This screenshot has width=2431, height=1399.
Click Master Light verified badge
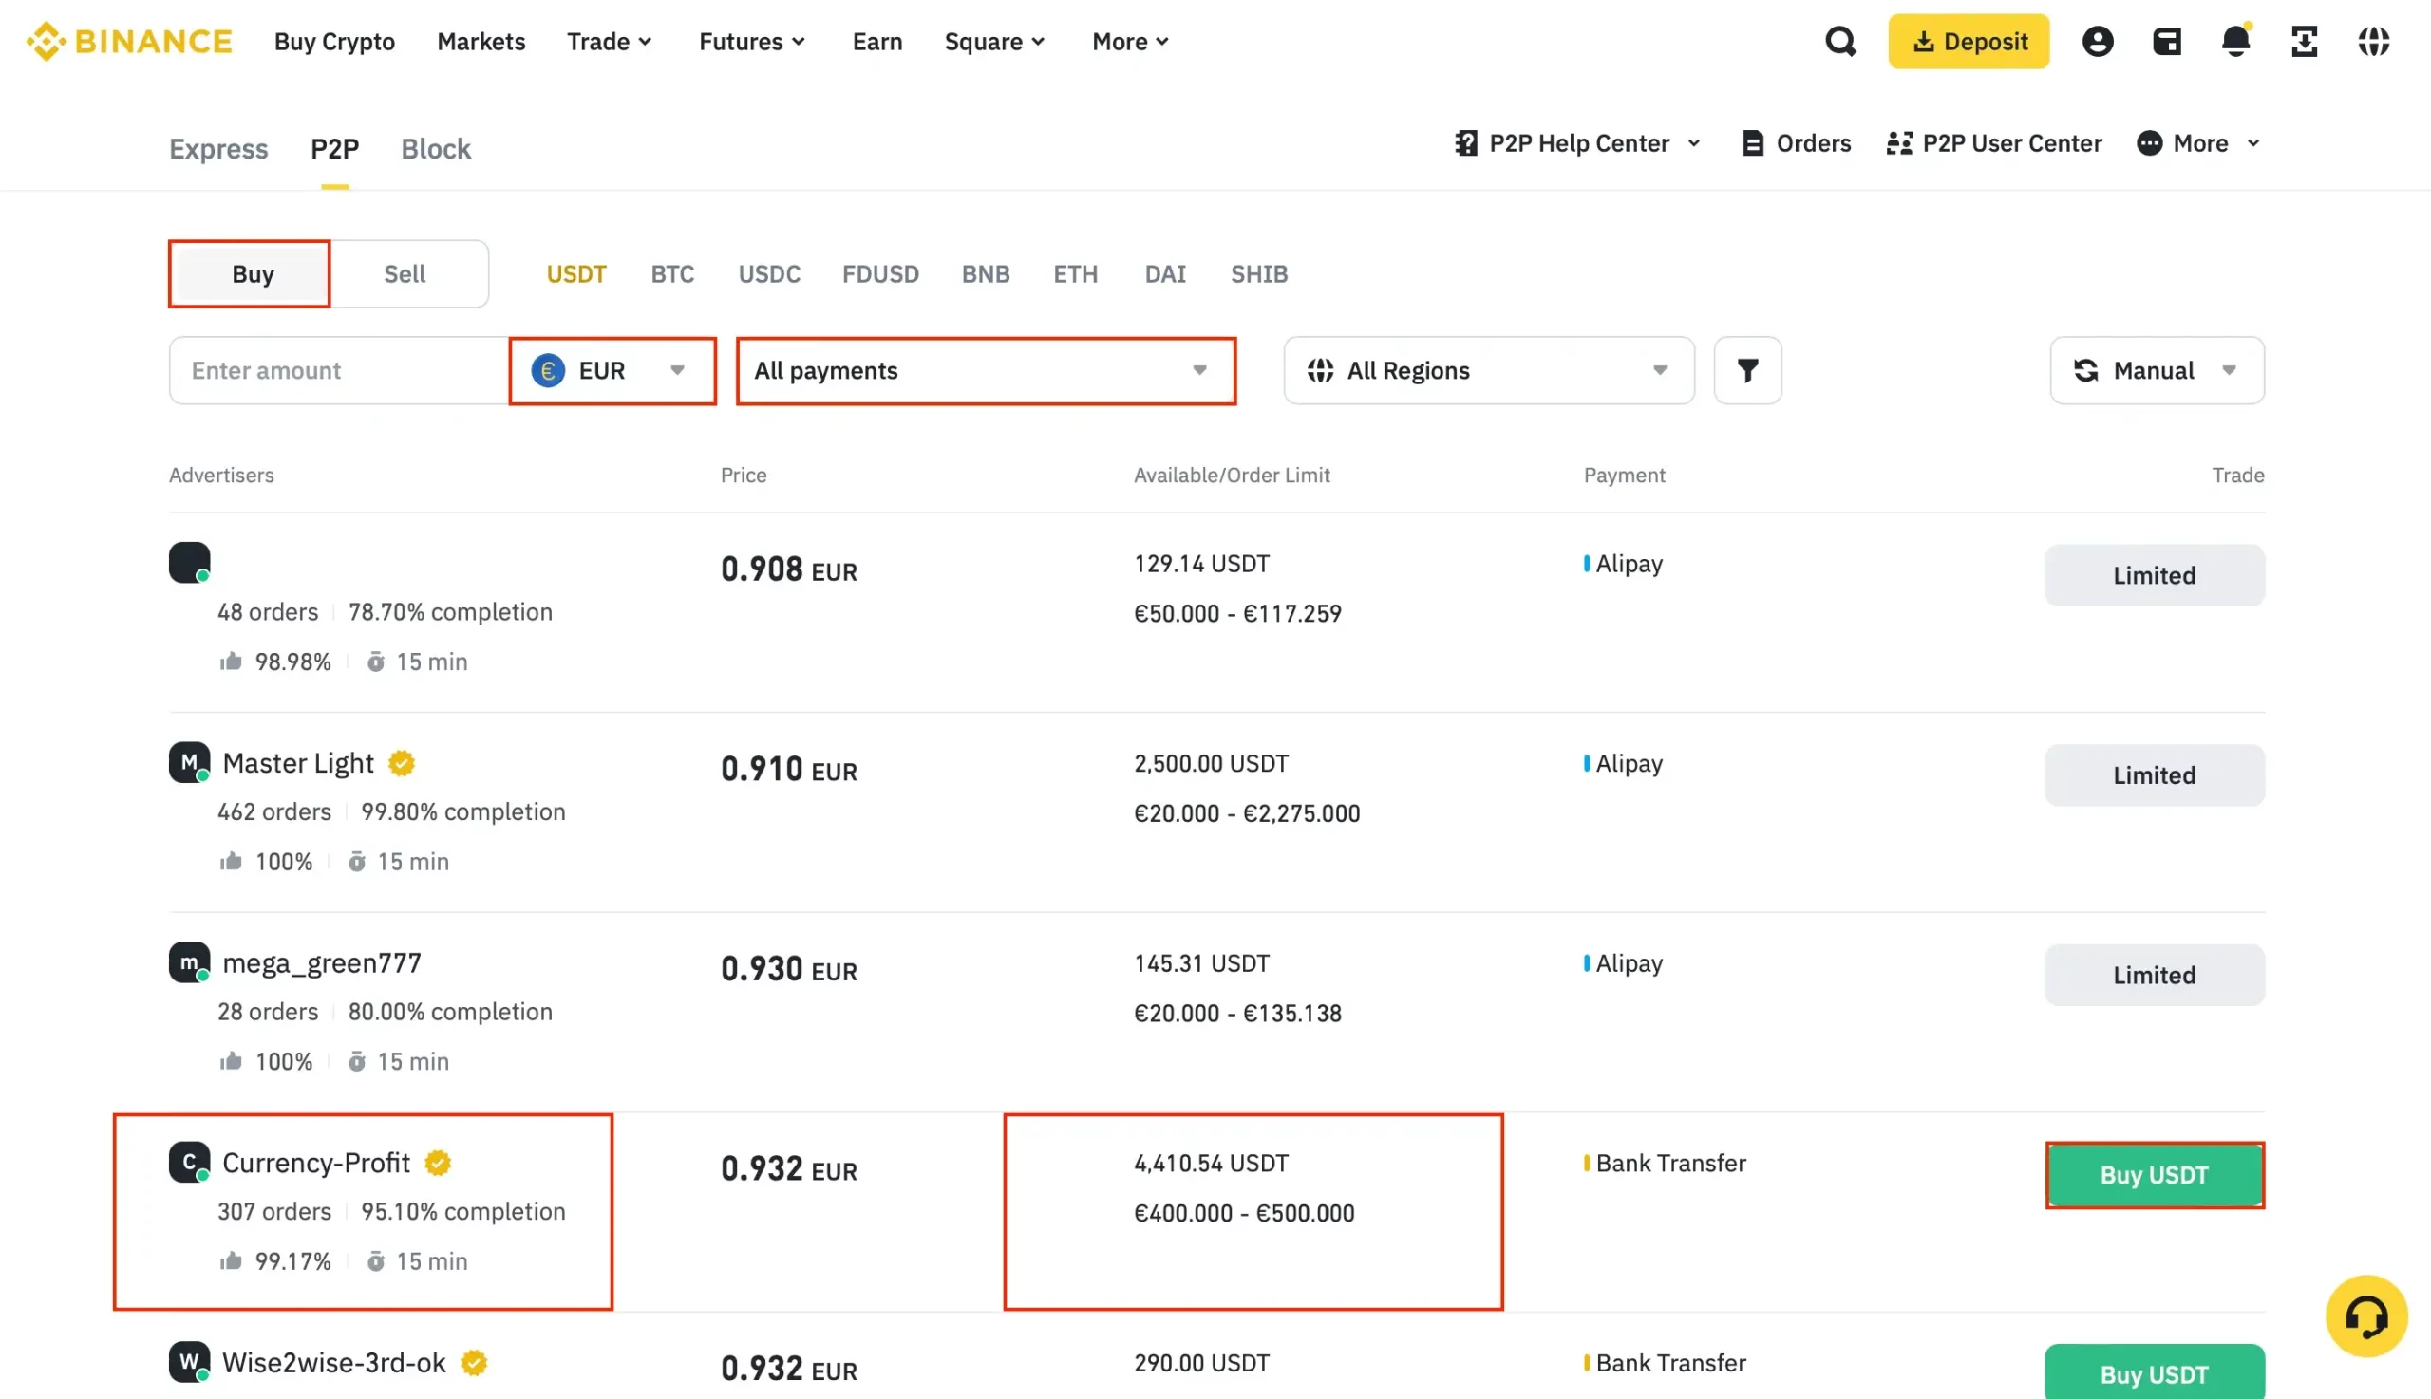tap(401, 763)
